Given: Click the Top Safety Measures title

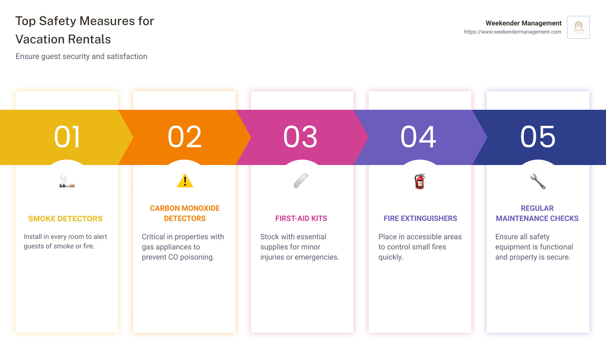Looking at the screenshot, I should pos(85,30).
